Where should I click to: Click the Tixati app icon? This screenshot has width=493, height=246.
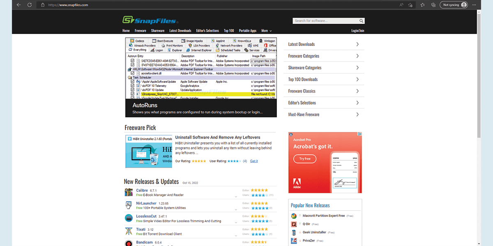[x=129, y=231]
